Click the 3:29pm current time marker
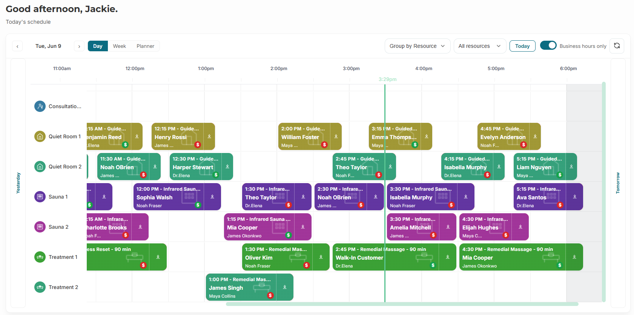 pyautogui.click(x=387, y=79)
